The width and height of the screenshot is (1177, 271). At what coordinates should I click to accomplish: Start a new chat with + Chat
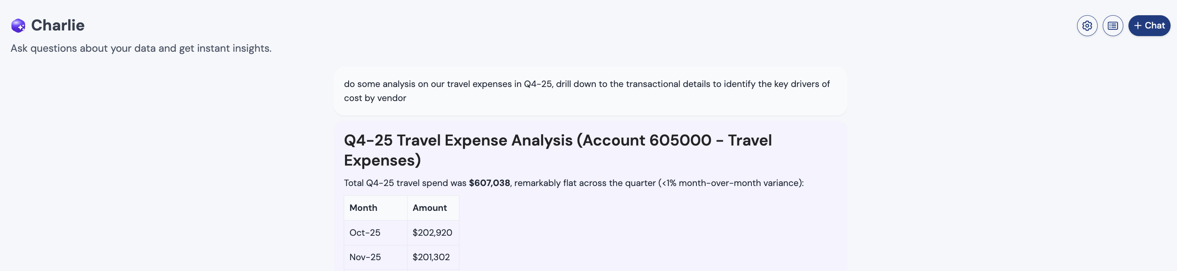[1149, 26]
